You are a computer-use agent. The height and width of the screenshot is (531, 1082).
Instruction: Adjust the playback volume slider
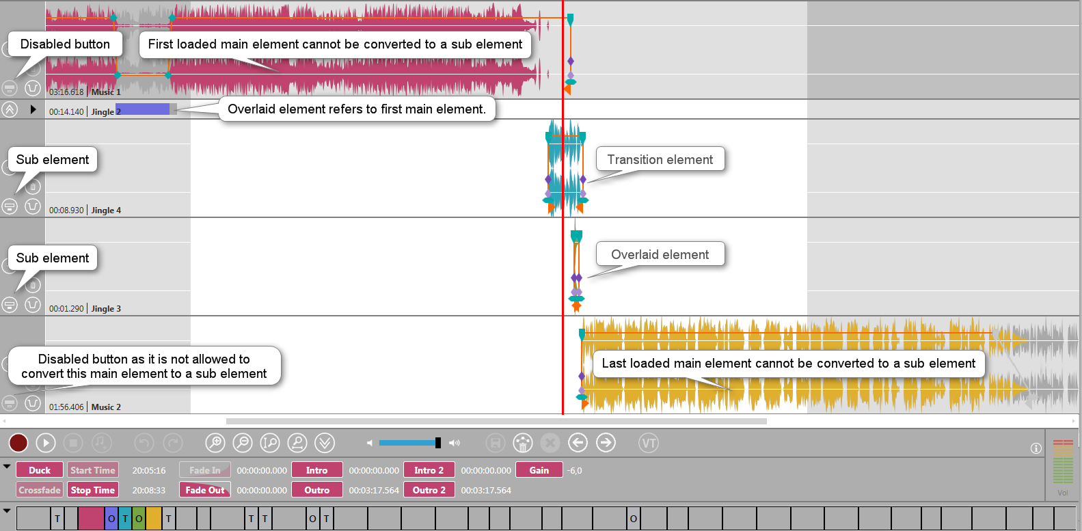click(410, 443)
